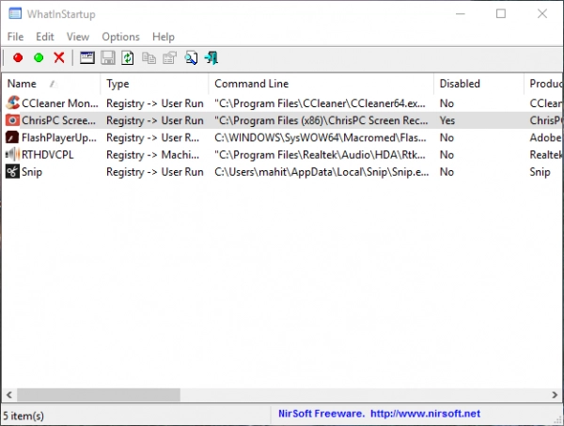The width and height of the screenshot is (564, 426).
Task: Click the FlashPlayerUpdate row icon
Action: click(x=12, y=137)
